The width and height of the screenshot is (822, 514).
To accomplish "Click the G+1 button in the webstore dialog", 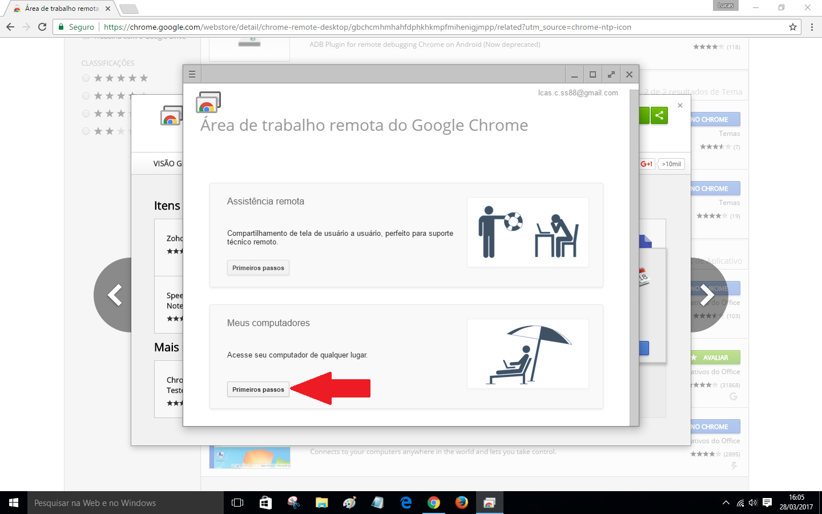I will (x=647, y=164).
